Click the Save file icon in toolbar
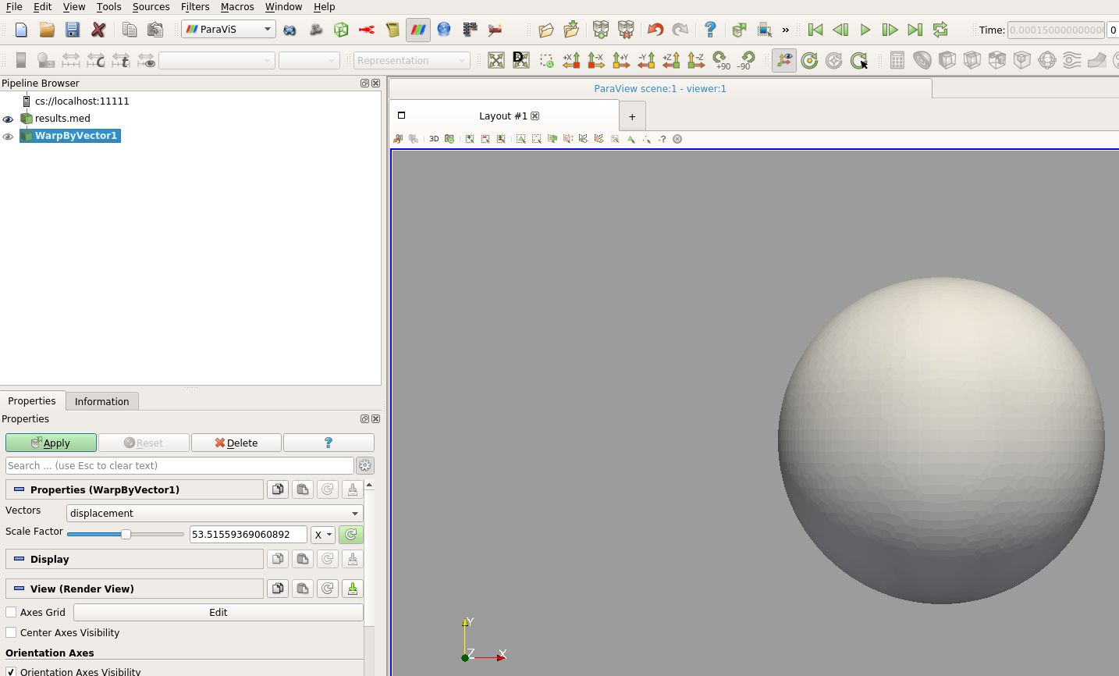 73,30
